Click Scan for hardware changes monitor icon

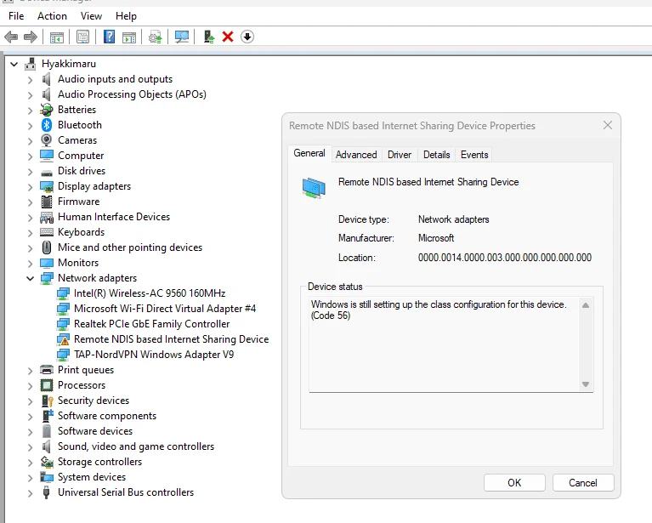(182, 37)
